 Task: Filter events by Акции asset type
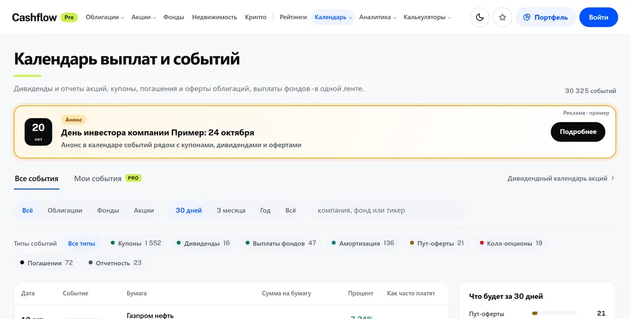coord(144,210)
